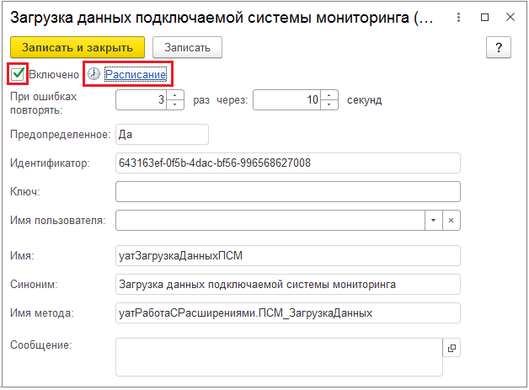
Task: Open the expand icon in Сообщение field
Action: pos(451,348)
